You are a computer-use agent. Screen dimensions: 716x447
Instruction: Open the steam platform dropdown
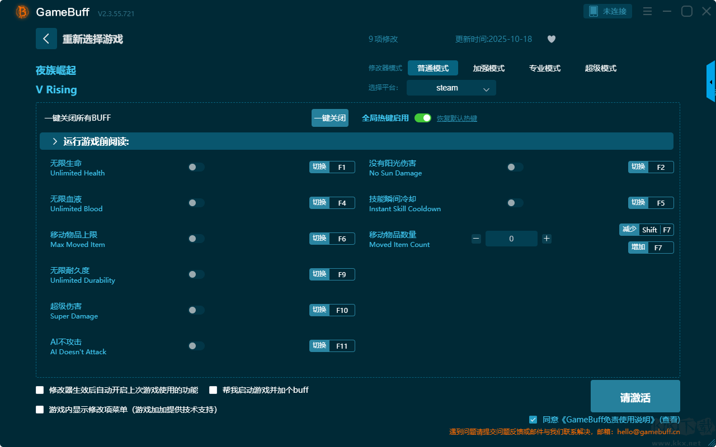tap(451, 88)
